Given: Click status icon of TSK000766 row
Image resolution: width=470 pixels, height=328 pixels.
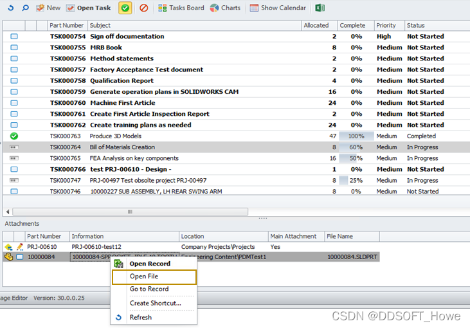Looking at the screenshot, I should [x=14, y=169].
